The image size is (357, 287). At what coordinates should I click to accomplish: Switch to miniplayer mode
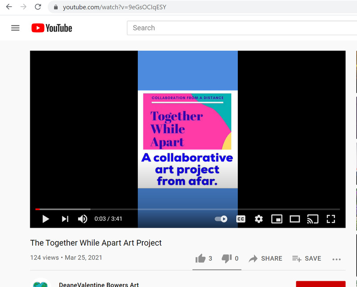(277, 219)
